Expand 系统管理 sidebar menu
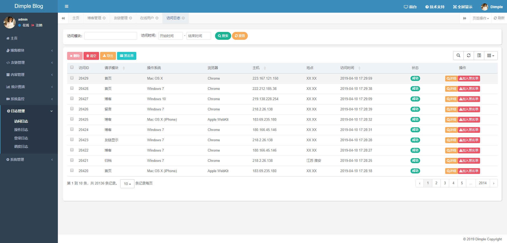Image resolution: width=507 pixels, height=243 pixels. [29, 159]
